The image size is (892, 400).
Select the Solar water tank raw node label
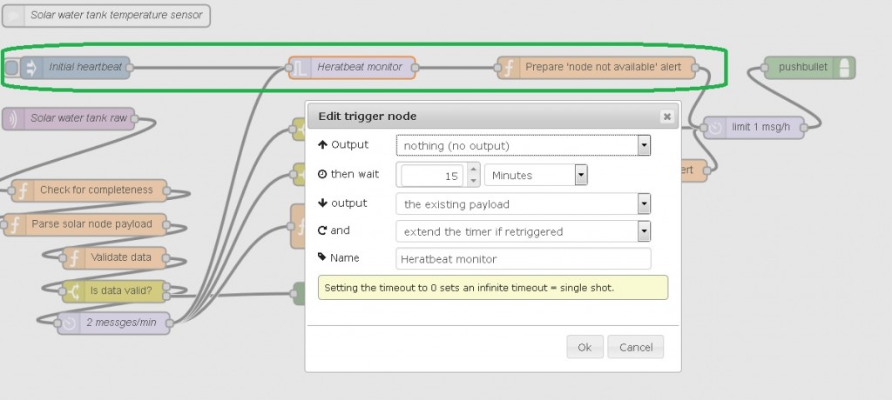78,118
